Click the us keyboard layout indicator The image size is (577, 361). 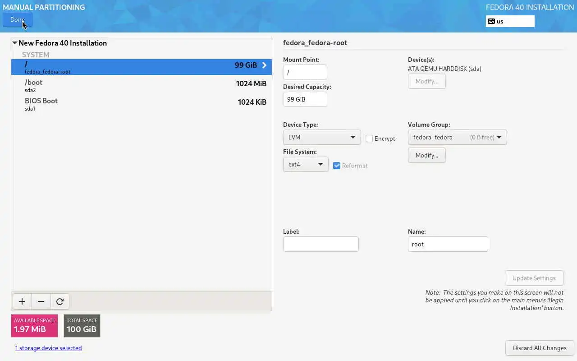(510, 21)
